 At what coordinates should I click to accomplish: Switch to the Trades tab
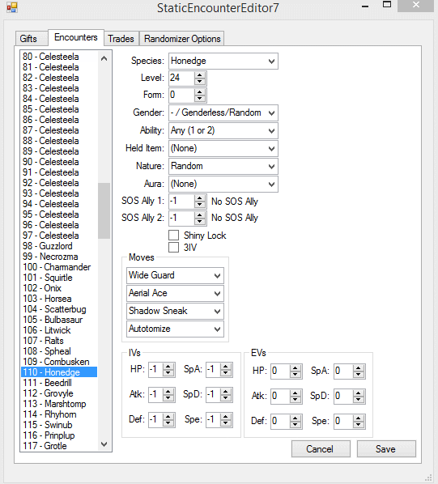coord(121,39)
